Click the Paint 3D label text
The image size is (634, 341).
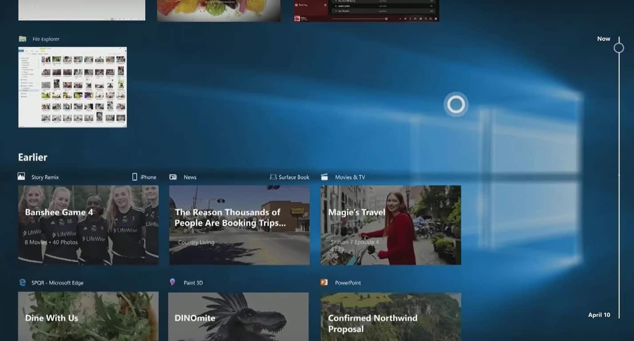pos(193,283)
